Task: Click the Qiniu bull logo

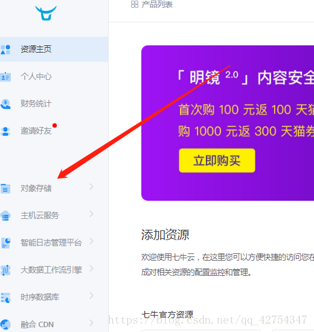Action: coord(46,13)
